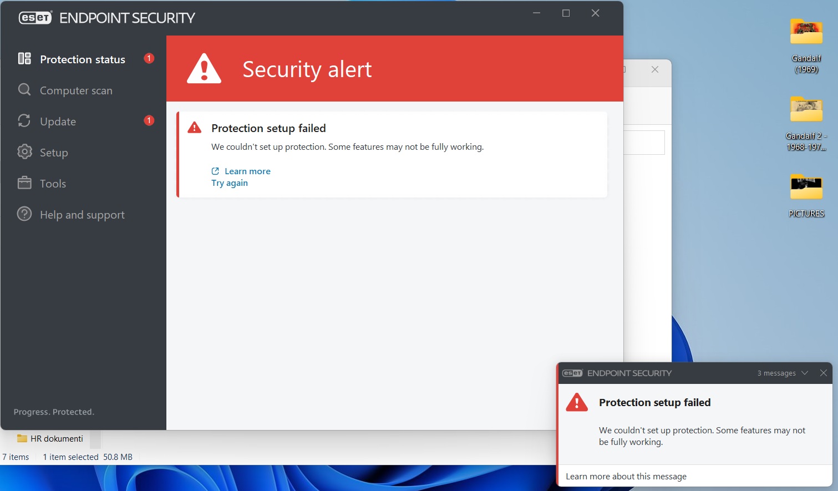Click the ESET logo in main window title
Image resolution: width=838 pixels, height=491 pixels.
pos(35,18)
